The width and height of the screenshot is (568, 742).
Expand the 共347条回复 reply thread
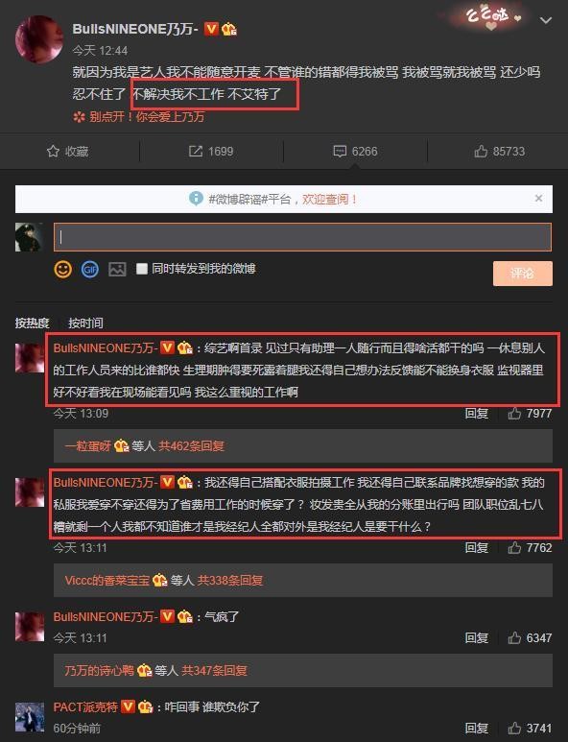tap(214, 670)
